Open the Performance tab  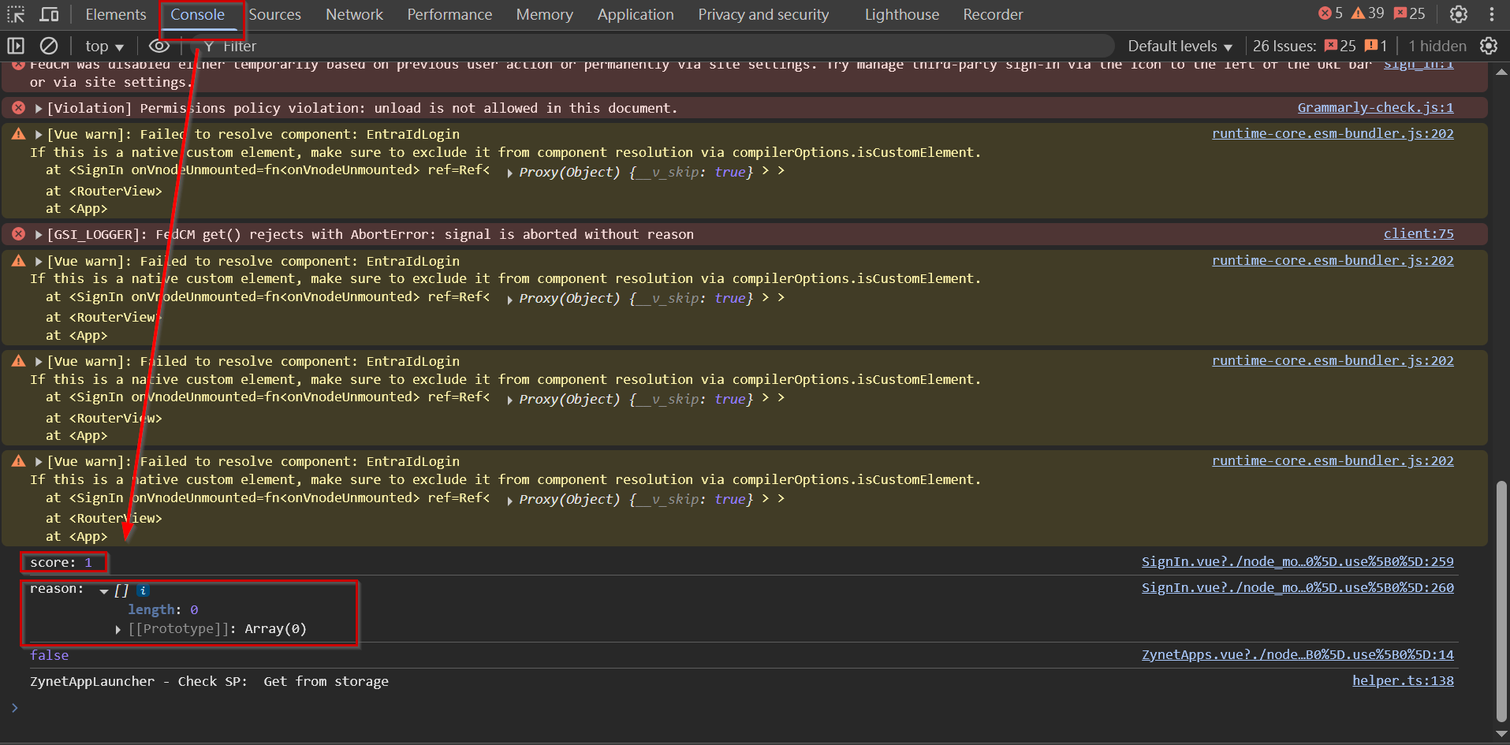pyautogui.click(x=449, y=14)
